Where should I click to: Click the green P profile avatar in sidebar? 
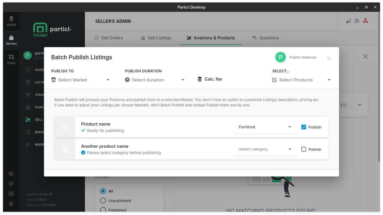[x=27, y=55]
